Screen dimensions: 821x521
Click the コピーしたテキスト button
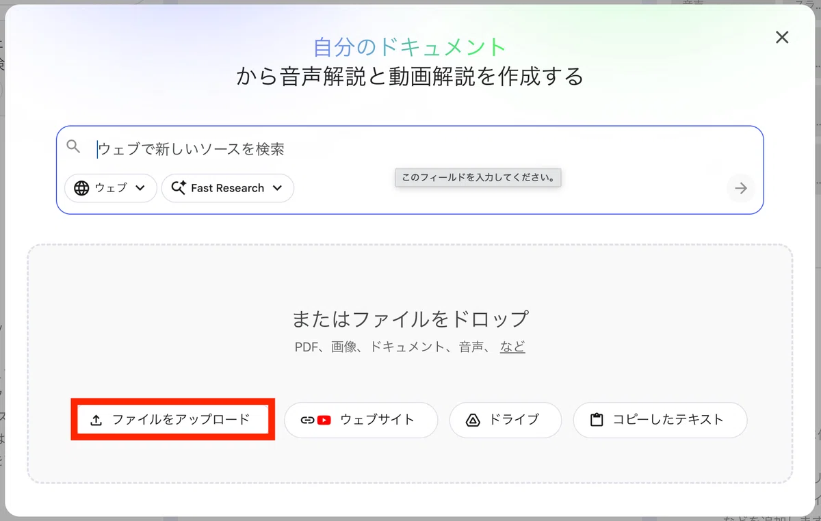coord(660,420)
